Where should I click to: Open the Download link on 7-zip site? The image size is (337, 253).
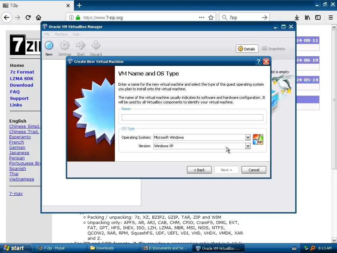pyautogui.click(x=21, y=85)
